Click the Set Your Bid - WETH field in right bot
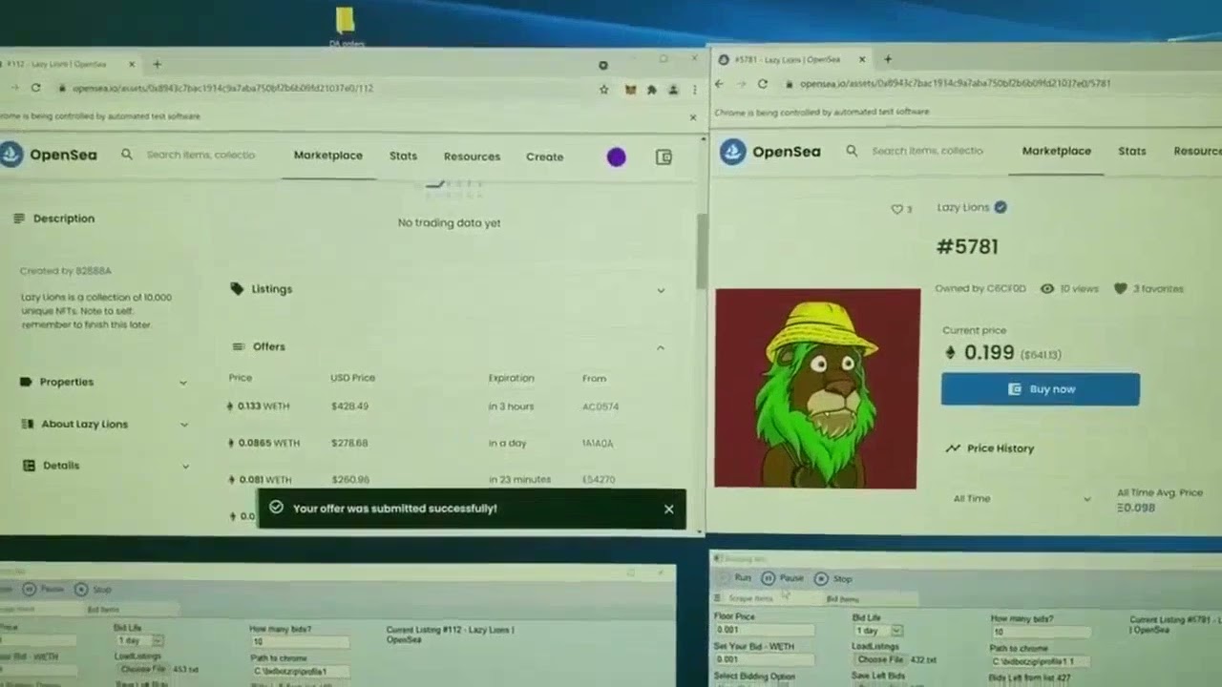Image resolution: width=1222 pixels, height=687 pixels. click(764, 659)
